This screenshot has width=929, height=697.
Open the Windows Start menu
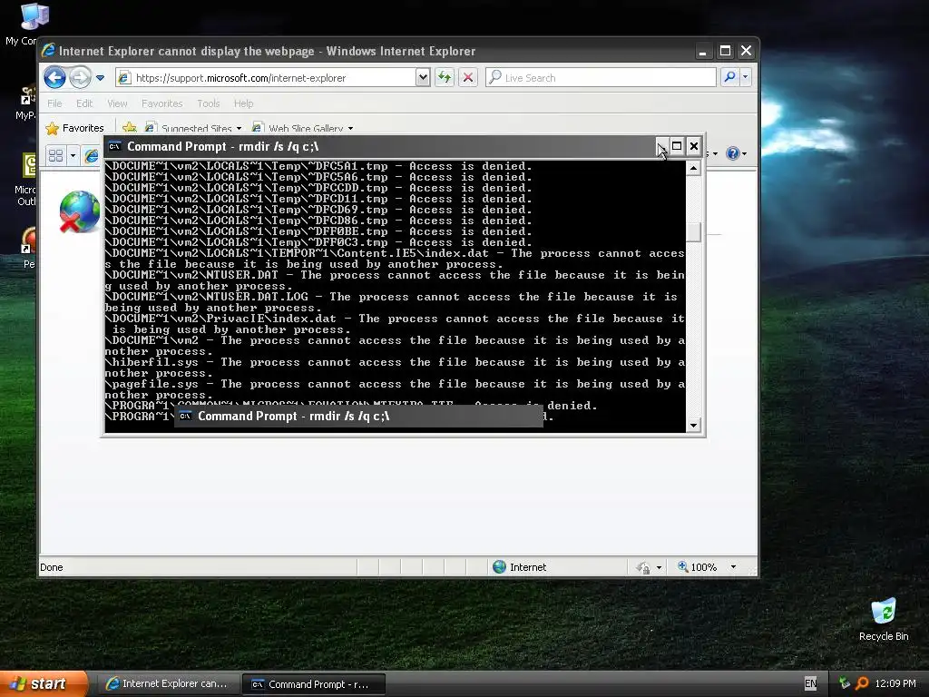coord(43,683)
